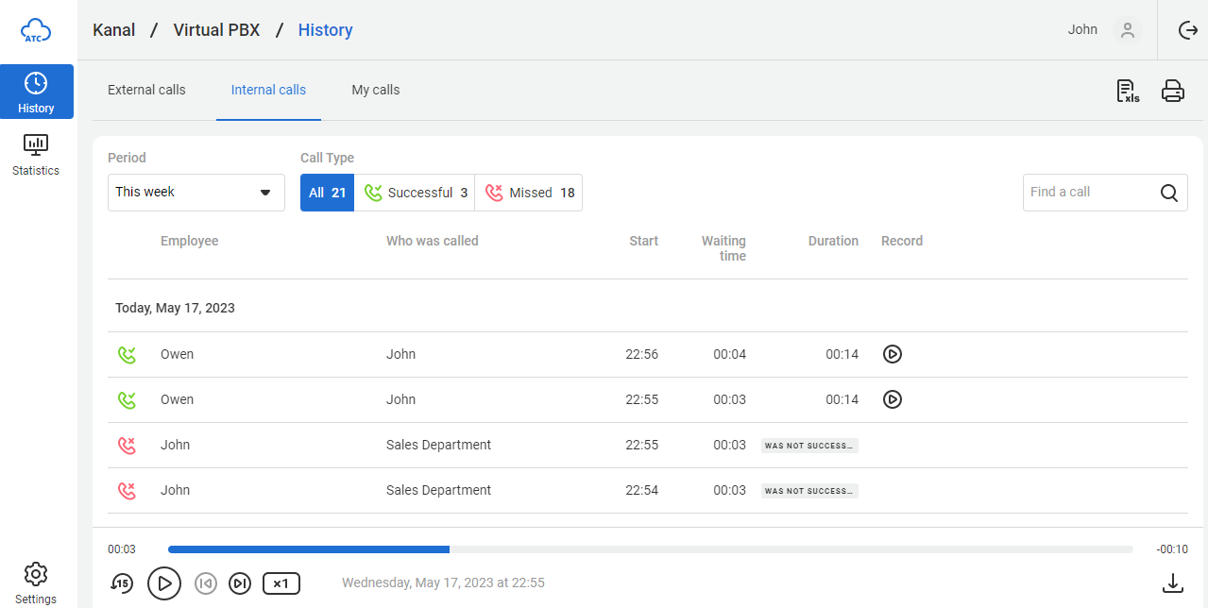Click into the Find a call search field
Image resolution: width=1208 pixels, height=608 pixels.
[1091, 193]
